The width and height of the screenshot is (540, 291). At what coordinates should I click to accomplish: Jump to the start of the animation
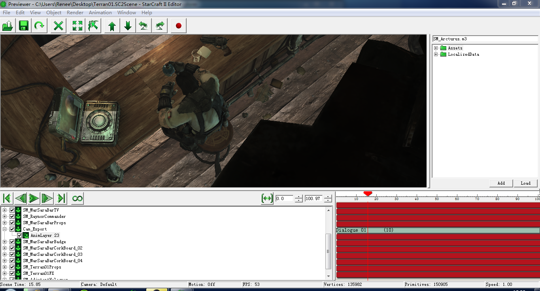tap(7, 198)
